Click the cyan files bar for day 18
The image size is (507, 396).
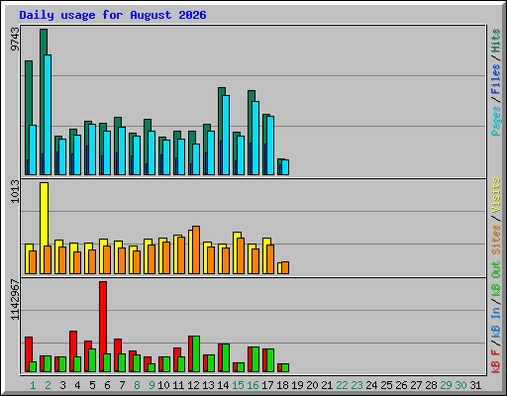coord(285,167)
